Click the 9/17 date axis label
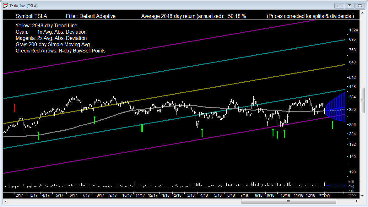The height and width of the screenshot is (207, 368). coord(113,195)
